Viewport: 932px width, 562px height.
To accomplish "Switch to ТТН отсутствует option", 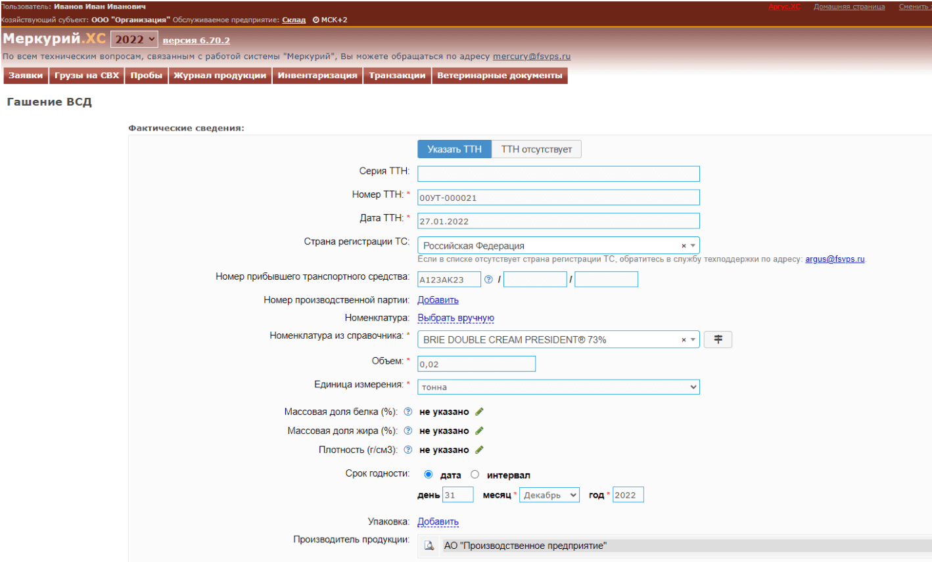I will (536, 149).
